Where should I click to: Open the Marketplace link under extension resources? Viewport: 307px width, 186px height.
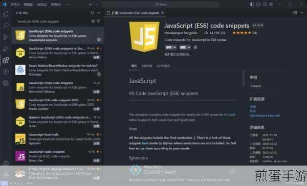click(x=253, y=107)
